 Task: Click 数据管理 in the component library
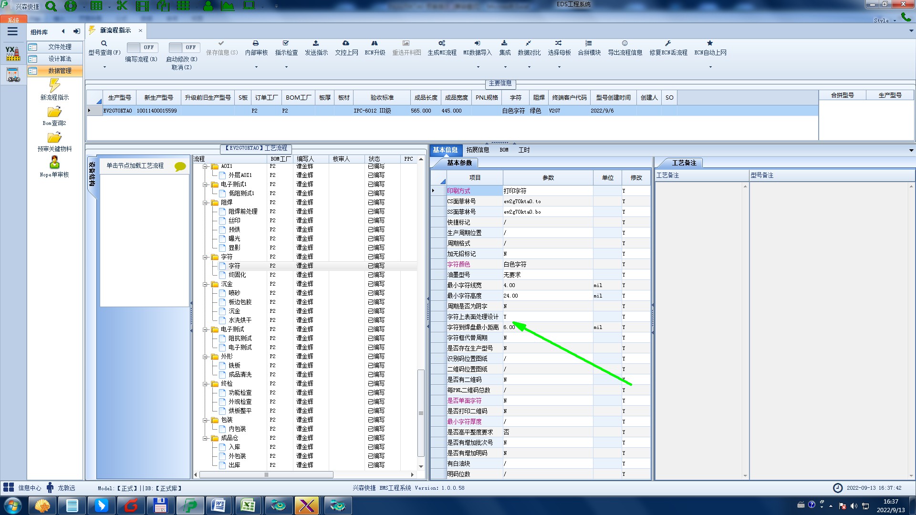[x=60, y=71]
